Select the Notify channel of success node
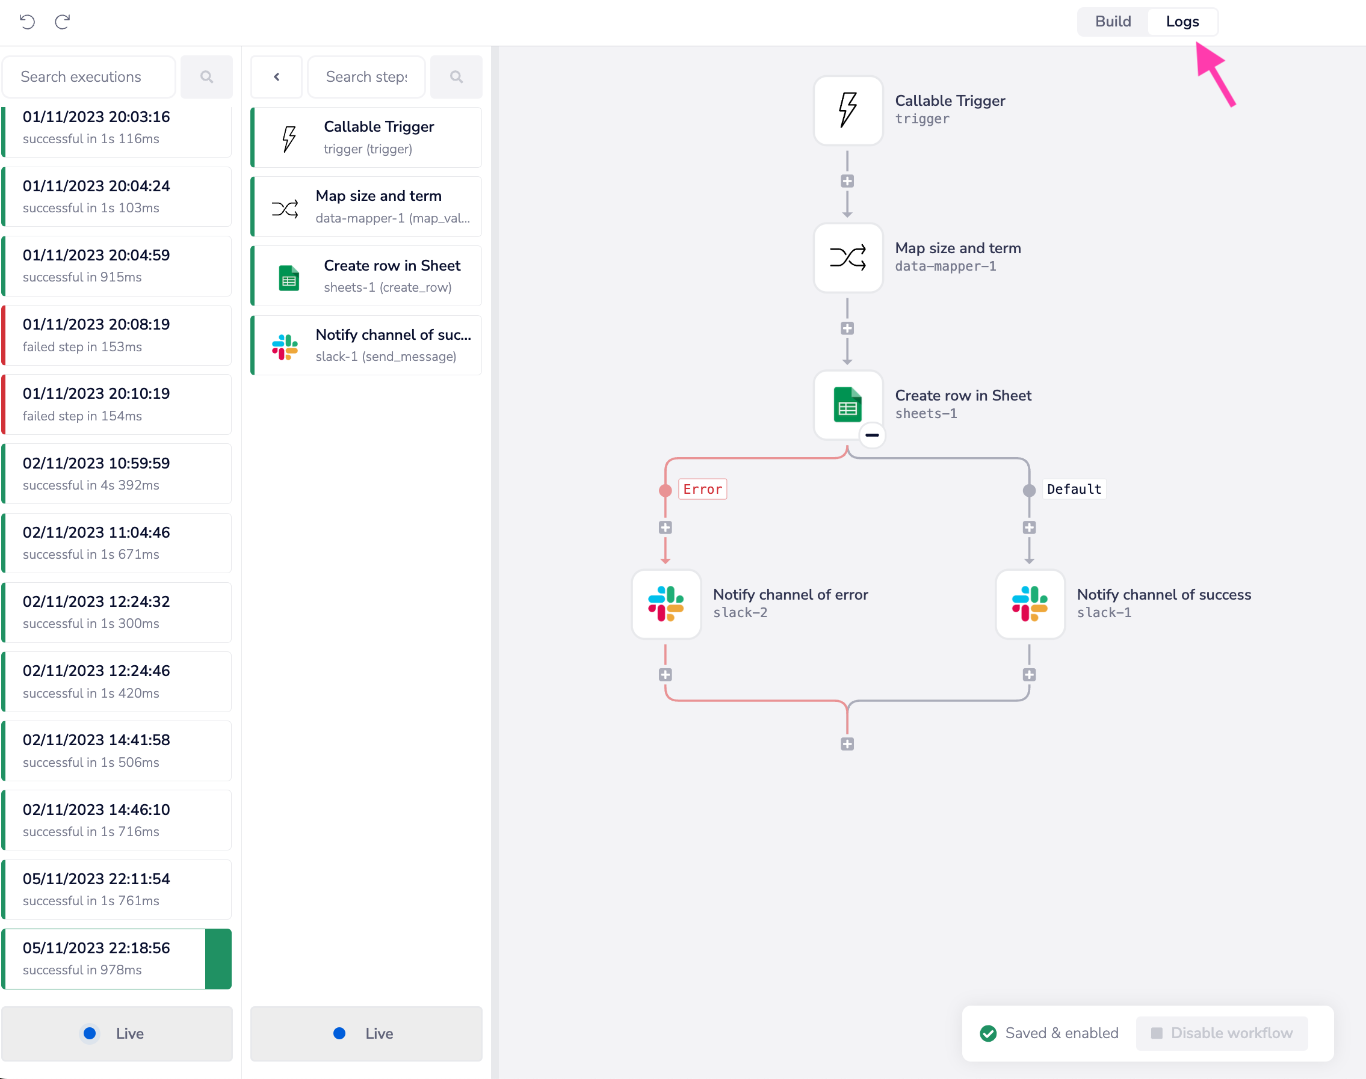The image size is (1366, 1079). pos(1030,604)
